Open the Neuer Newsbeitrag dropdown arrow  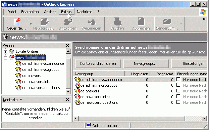[31, 24]
